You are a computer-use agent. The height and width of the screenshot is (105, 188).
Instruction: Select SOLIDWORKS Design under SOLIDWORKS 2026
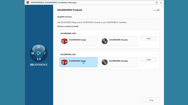(79, 41)
